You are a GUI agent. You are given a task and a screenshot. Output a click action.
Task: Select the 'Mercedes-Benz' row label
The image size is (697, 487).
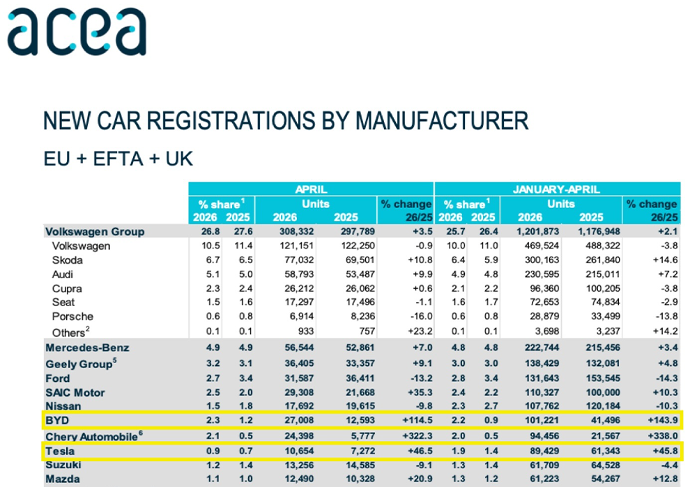click(87, 348)
